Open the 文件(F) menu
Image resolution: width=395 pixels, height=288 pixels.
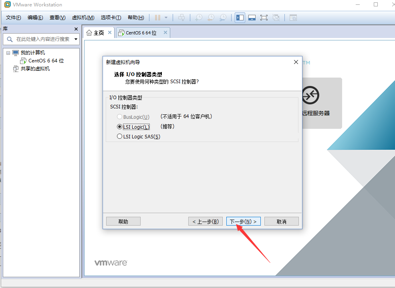(x=14, y=18)
